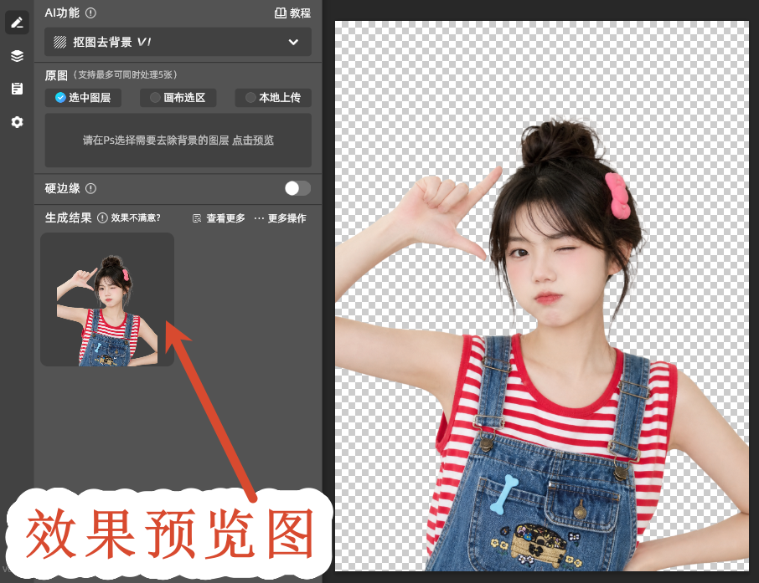Click the 原图 label text
Image resolution: width=759 pixels, height=583 pixels.
tap(56, 75)
